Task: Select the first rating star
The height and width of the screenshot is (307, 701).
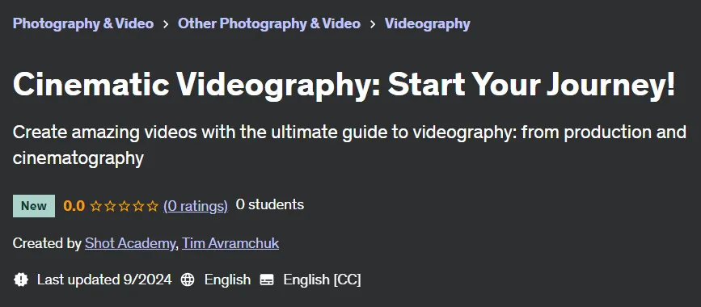Action: pos(95,206)
